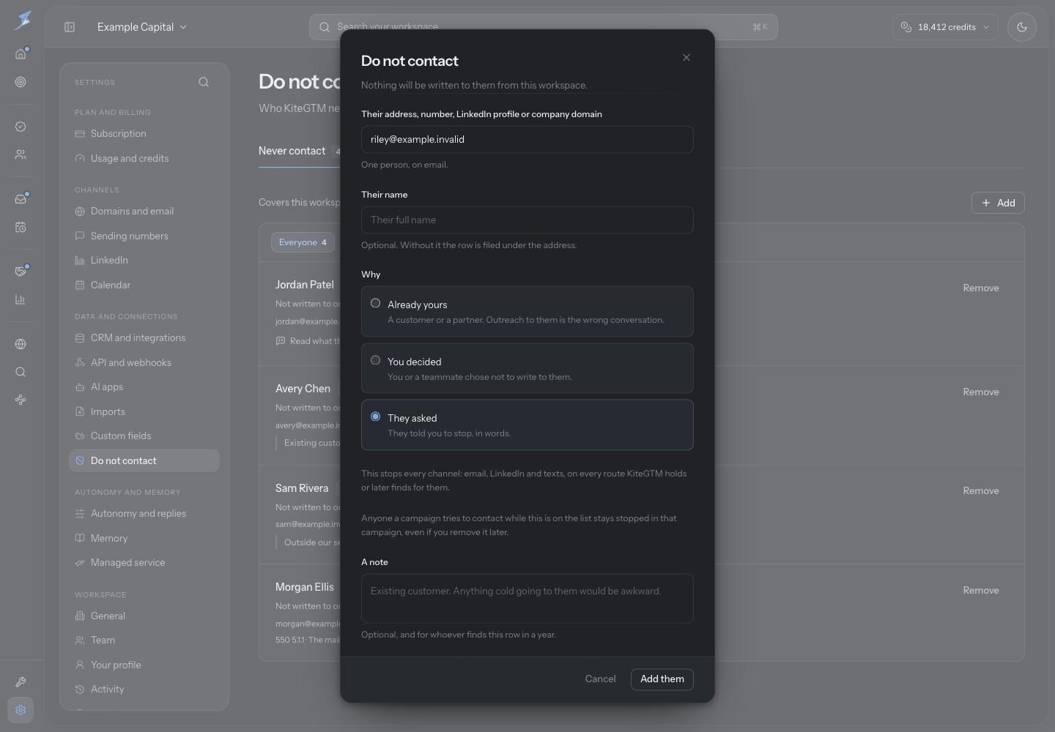Click the handshake icon in left rail
Screen dimensions: 1055x732
[x=21, y=272]
